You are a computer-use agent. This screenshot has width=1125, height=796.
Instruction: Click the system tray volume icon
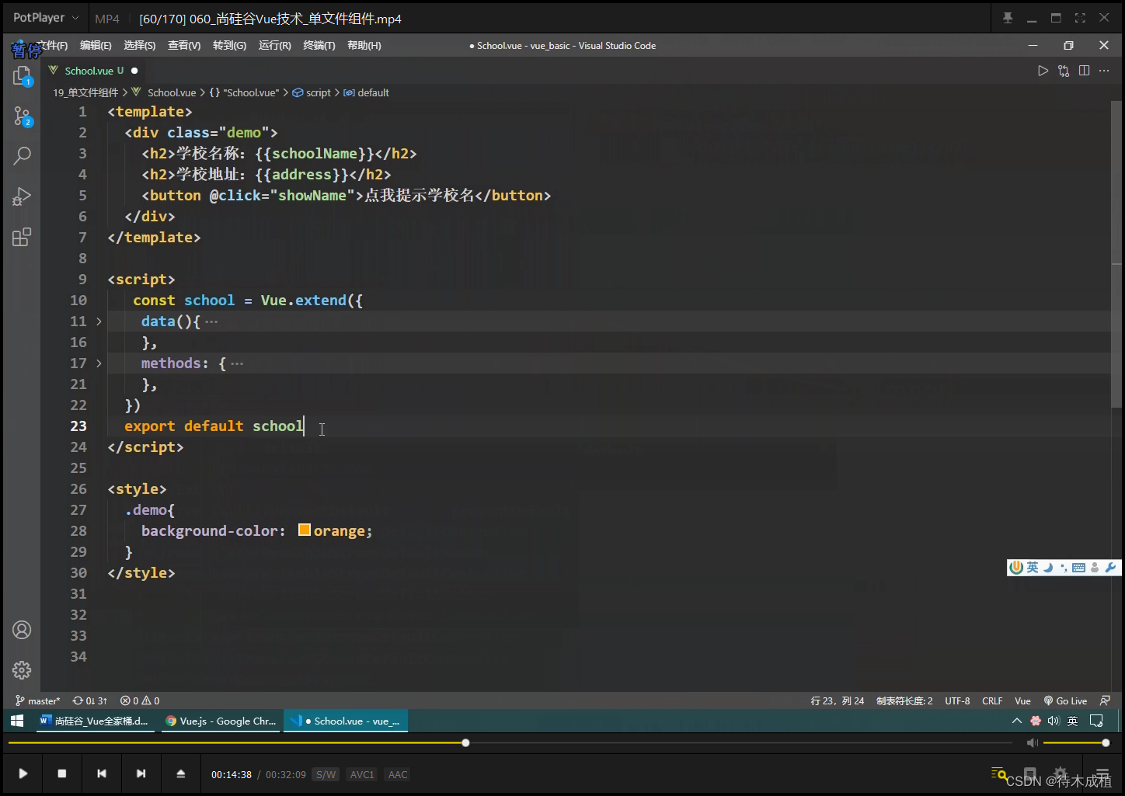pos(1054,721)
